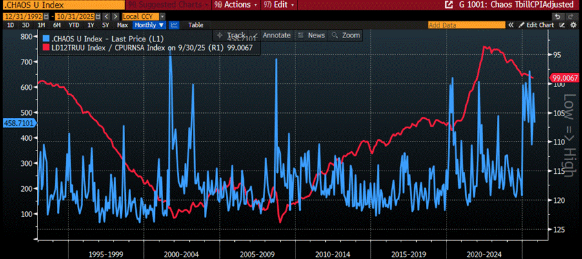Open the Edit menu
This screenshot has height=259, width=582.
(x=279, y=5)
